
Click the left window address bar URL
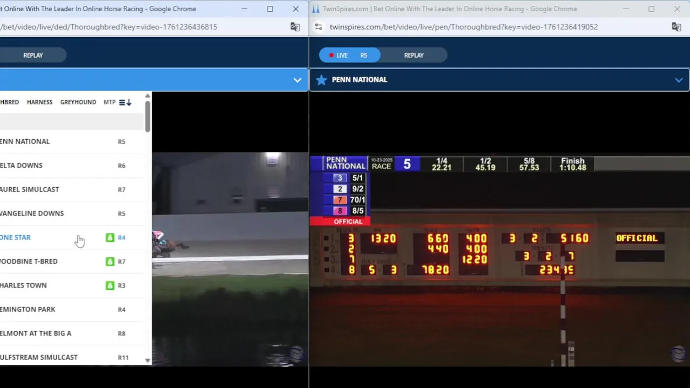tap(109, 27)
